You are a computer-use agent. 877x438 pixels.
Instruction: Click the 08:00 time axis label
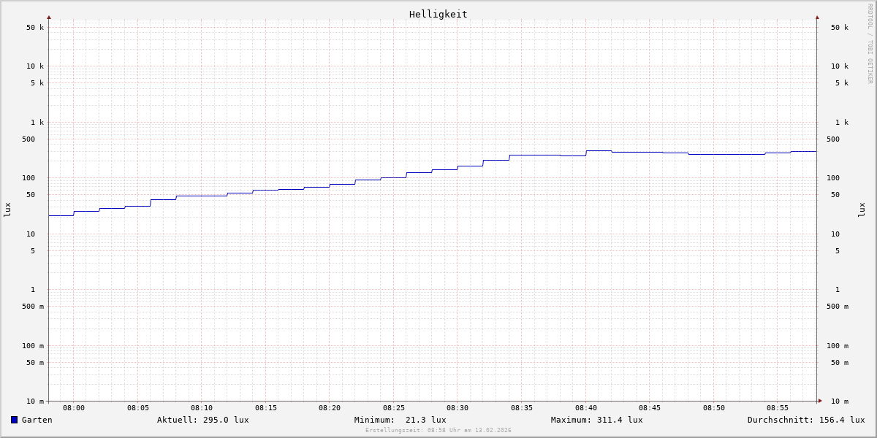[74, 408]
